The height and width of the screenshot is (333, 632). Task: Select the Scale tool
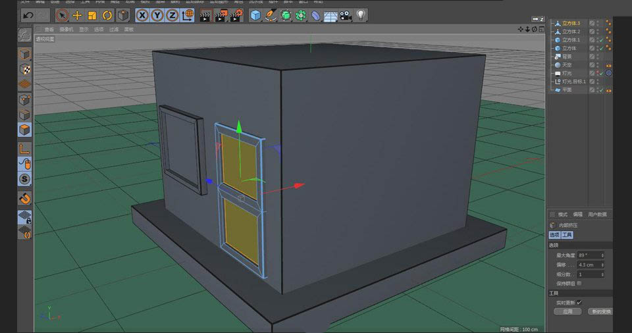point(92,15)
